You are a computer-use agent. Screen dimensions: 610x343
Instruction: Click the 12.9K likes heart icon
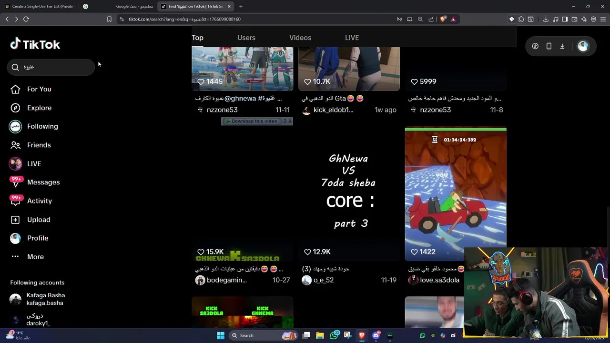307,252
